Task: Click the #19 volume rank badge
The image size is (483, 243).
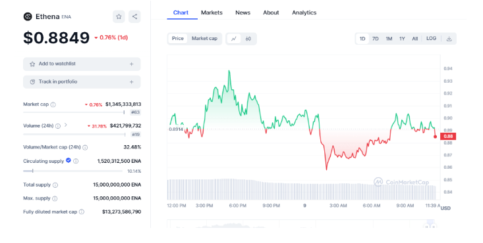Action: (136, 134)
